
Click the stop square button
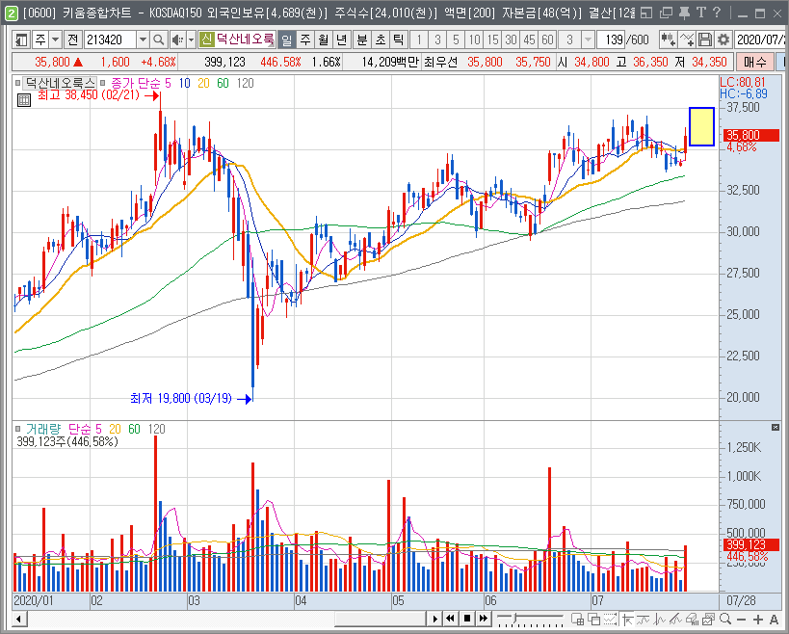point(467,619)
